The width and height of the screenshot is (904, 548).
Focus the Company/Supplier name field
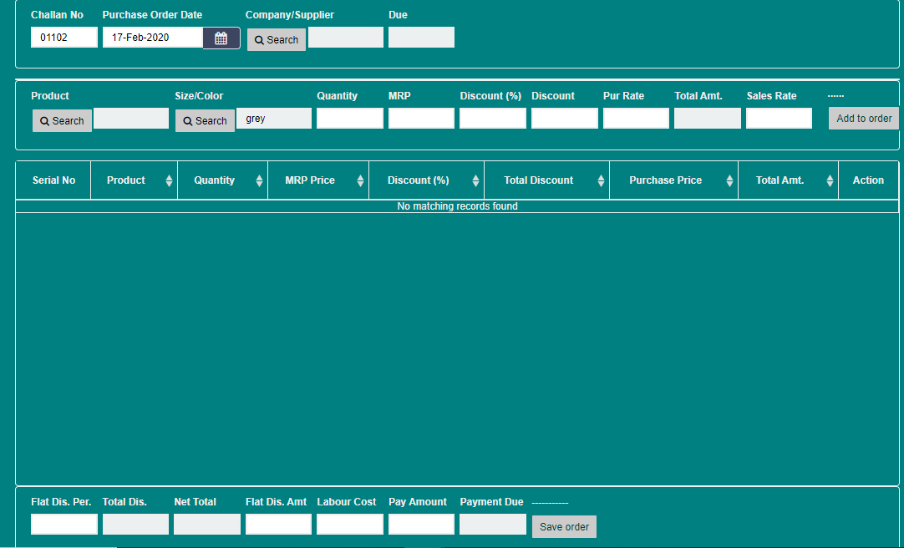click(x=346, y=38)
